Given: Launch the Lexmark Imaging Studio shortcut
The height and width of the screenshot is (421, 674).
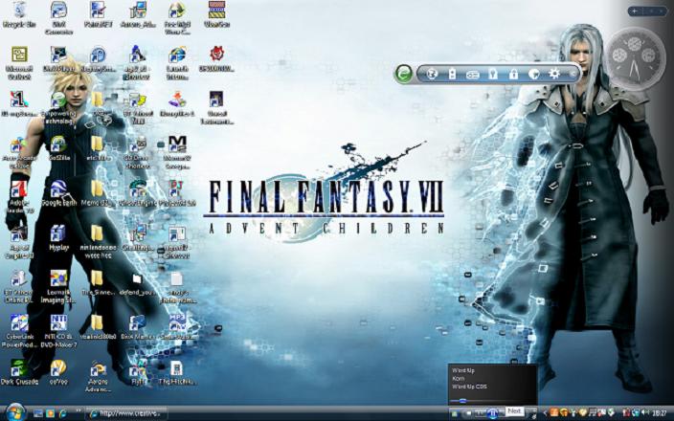Looking at the screenshot, I should pyautogui.click(x=58, y=287).
